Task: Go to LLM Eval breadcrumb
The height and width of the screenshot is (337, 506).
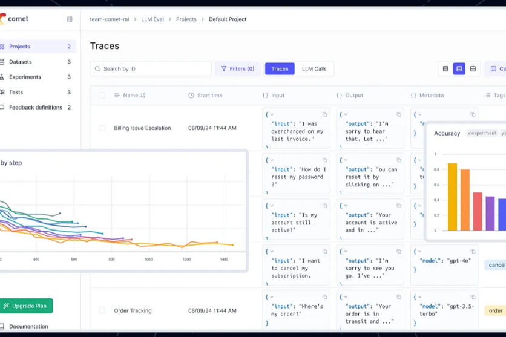Action: (x=153, y=19)
